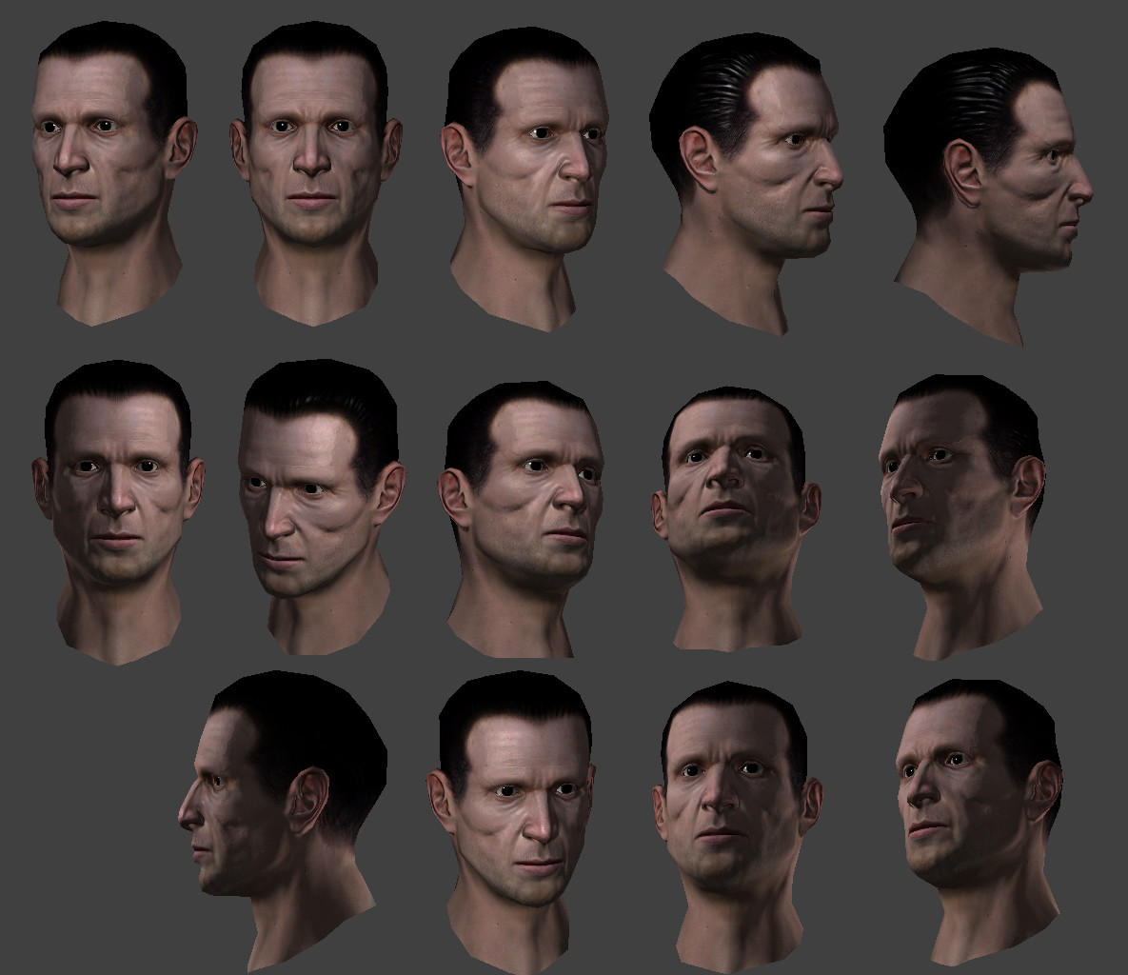Click the ear of the top-row right-profile head
Viewport: 1128px width, 975px height.
963,172
